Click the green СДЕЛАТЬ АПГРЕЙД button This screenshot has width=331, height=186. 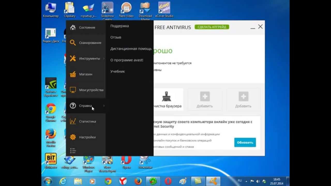pyautogui.click(x=212, y=27)
